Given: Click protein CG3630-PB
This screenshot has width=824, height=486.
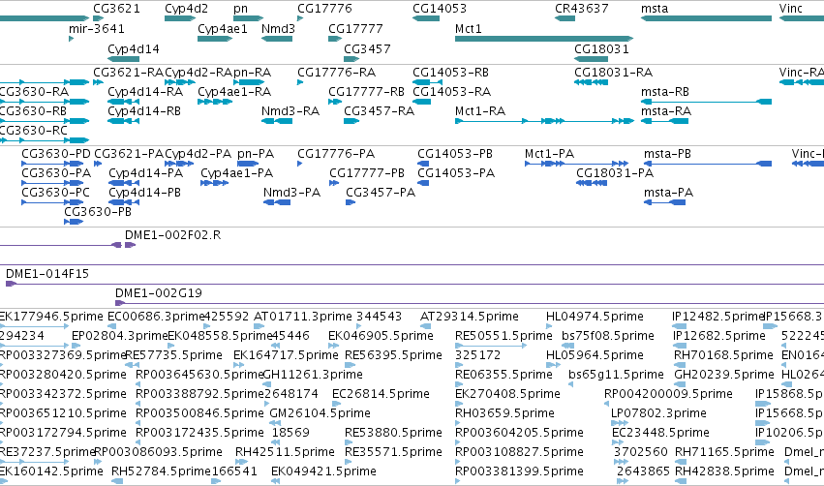Looking at the screenshot, I should point(98,212).
